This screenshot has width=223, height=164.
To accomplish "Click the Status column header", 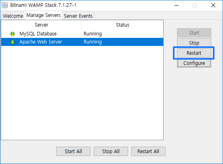I will click(x=122, y=25).
